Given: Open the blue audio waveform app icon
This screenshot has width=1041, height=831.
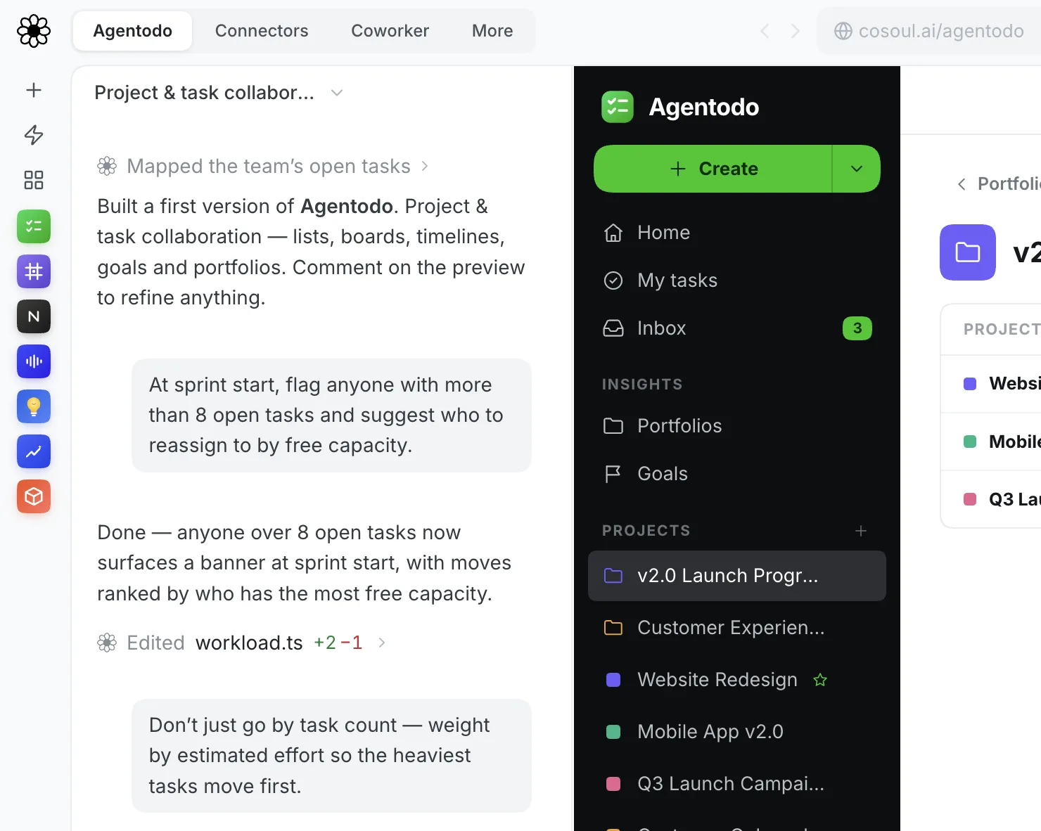Looking at the screenshot, I should point(34,361).
